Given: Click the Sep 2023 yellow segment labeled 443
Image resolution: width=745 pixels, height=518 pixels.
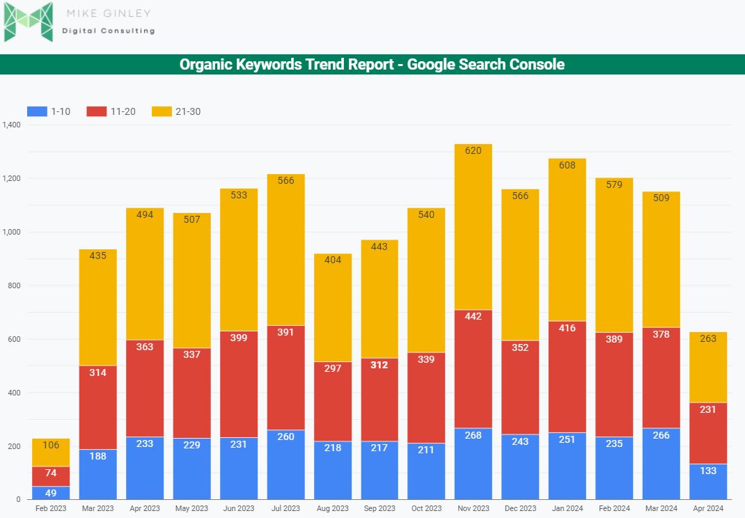Looking at the screenshot, I should click(379, 299).
